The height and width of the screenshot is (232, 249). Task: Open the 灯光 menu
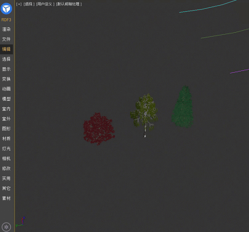(6, 148)
